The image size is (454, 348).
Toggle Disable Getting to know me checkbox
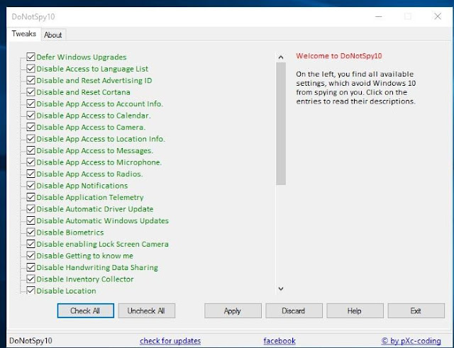coord(31,255)
